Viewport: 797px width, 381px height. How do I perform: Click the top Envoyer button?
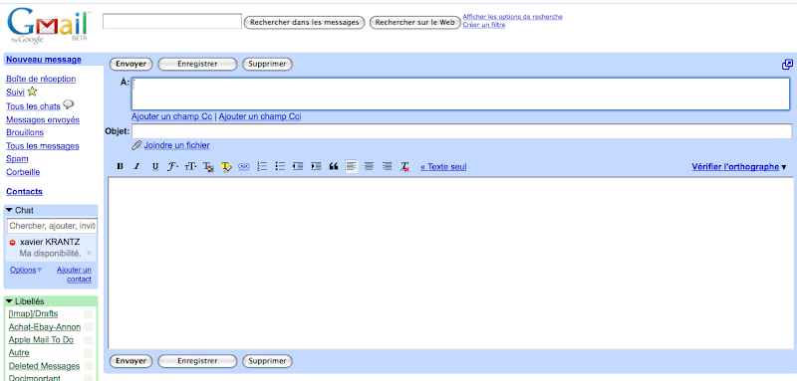(131, 64)
